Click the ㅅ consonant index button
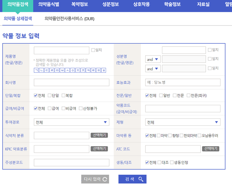The image size is (232, 187). tap(67, 70)
